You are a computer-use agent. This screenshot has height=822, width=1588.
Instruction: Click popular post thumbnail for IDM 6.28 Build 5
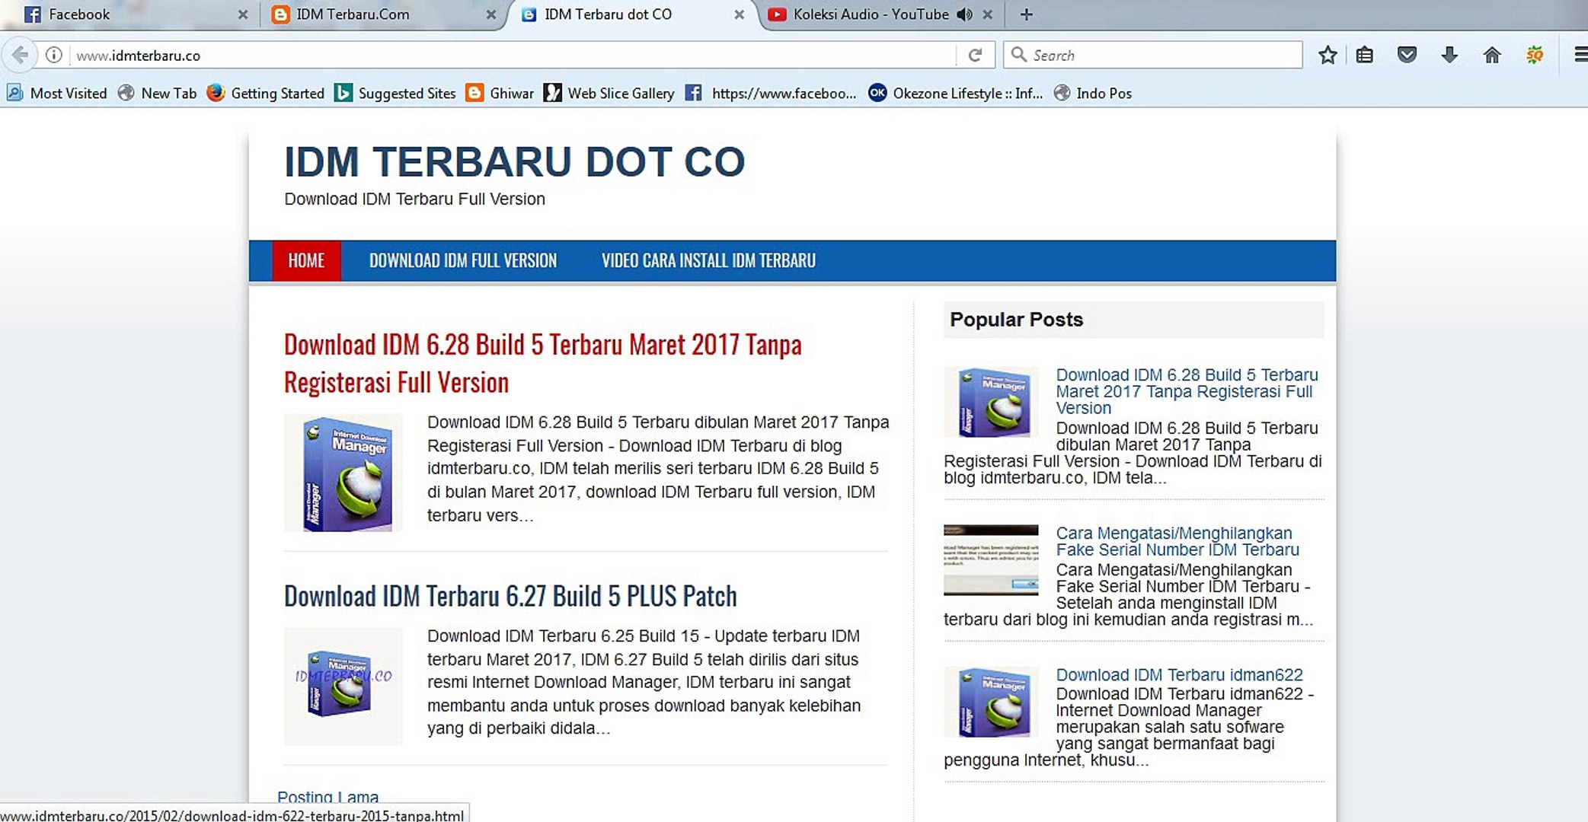[x=992, y=402]
